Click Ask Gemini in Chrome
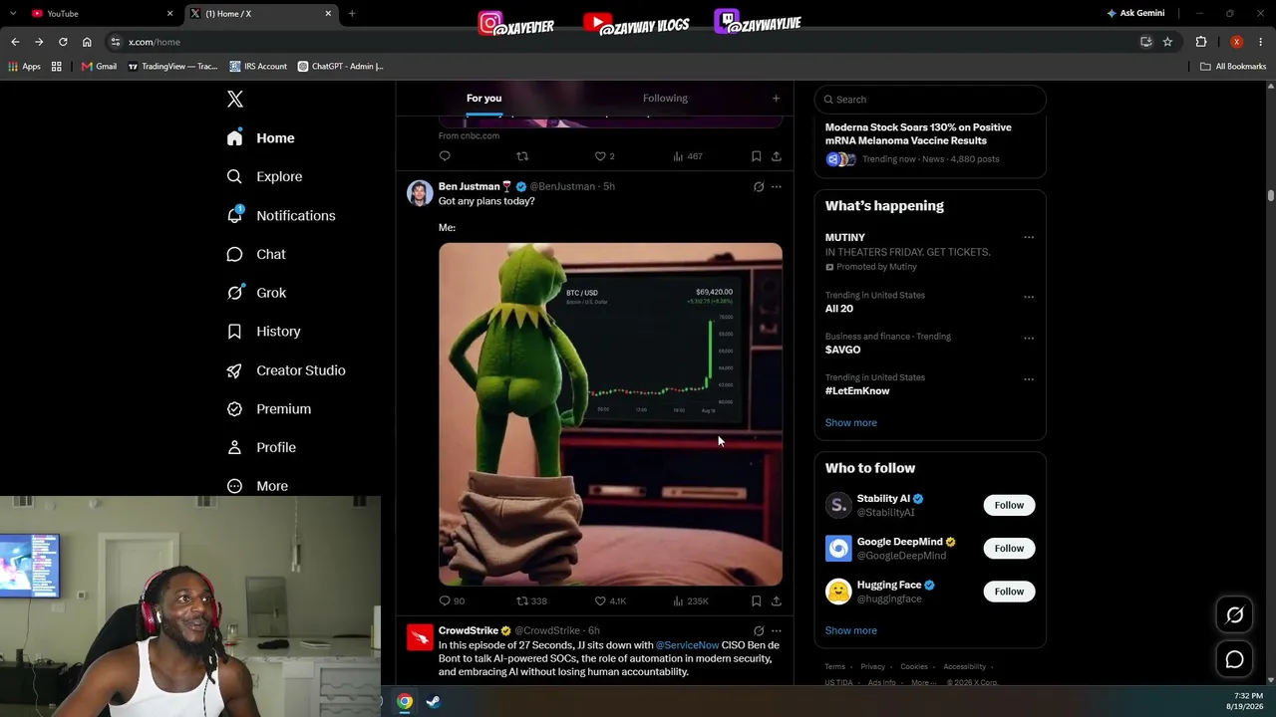 click(1135, 13)
